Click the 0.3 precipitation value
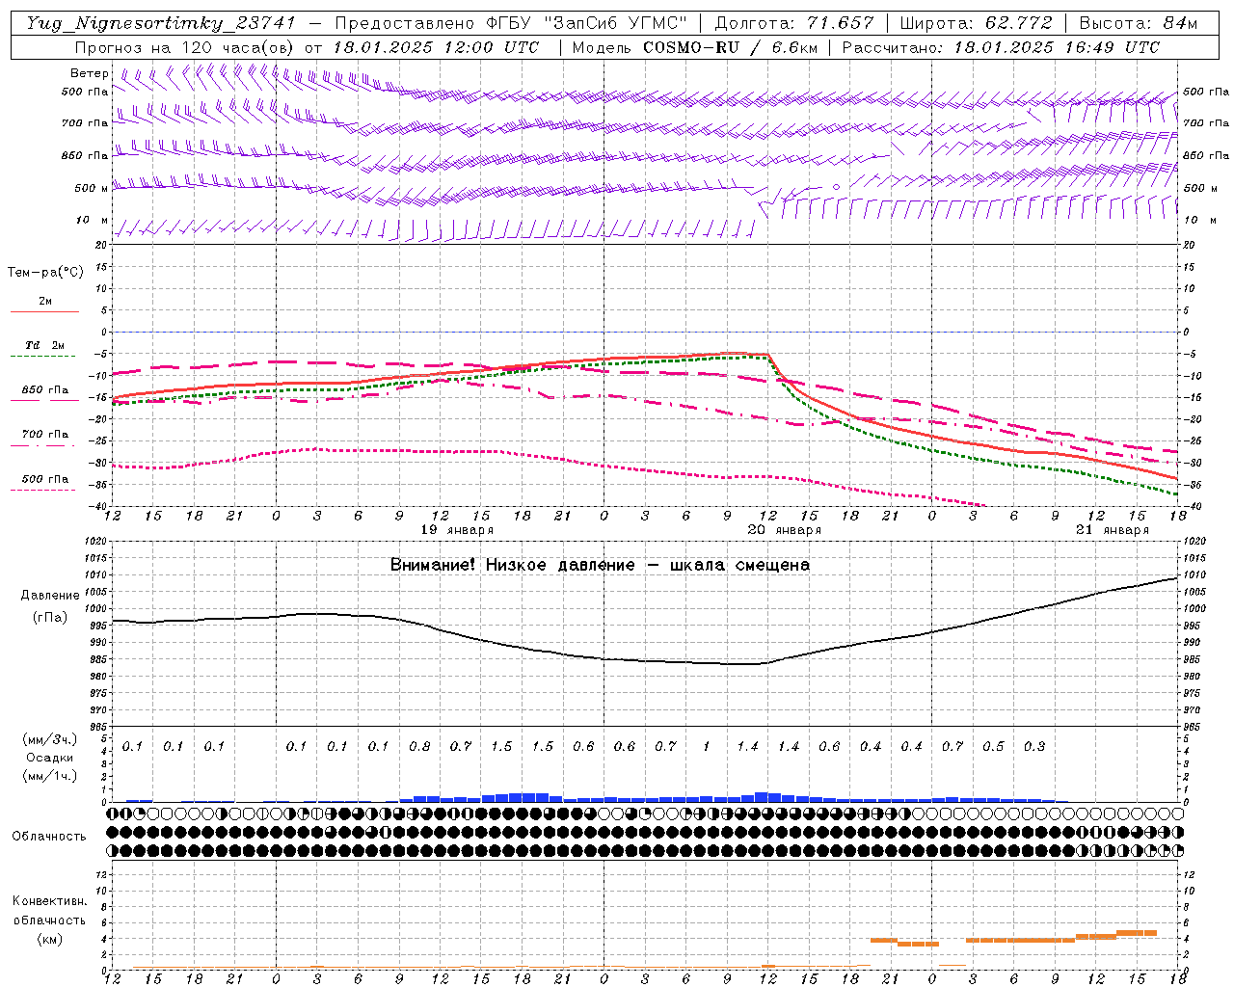The height and width of the screenshot is (987, 1234). 1034,747
